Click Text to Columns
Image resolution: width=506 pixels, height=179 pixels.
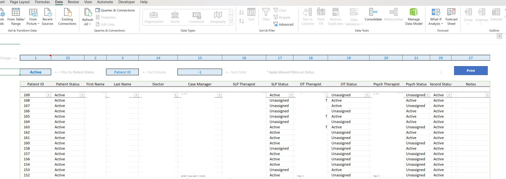pyautogui.click(x=307, y=17)
